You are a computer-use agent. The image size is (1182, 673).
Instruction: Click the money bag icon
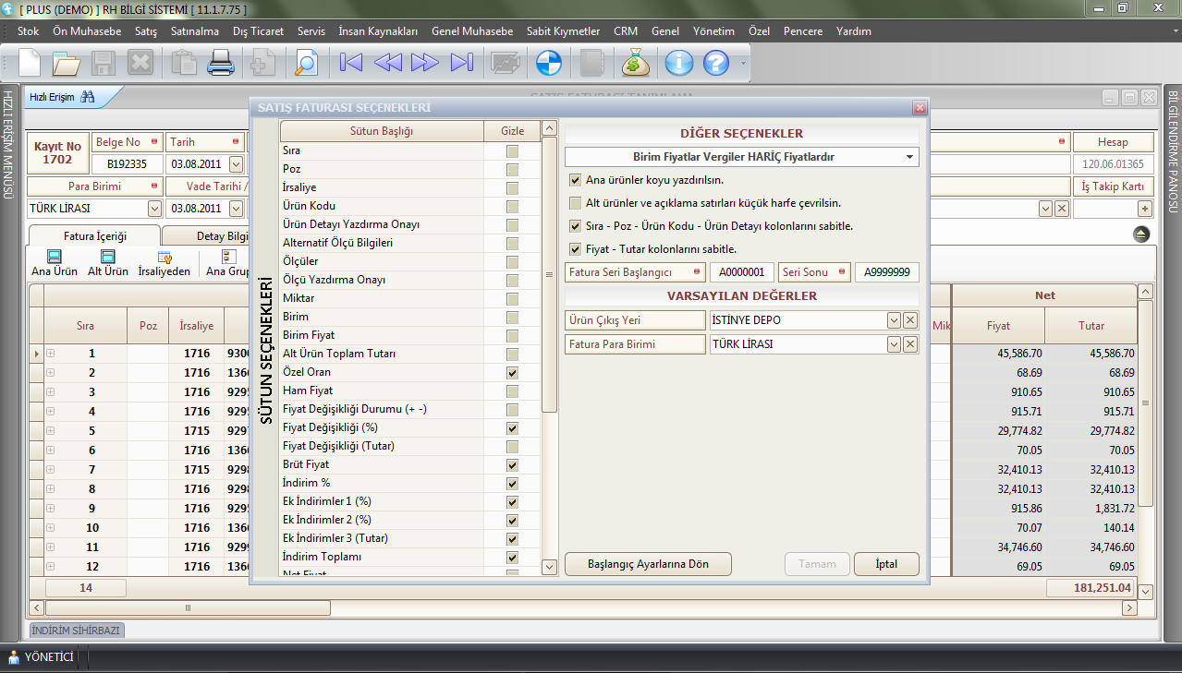tap(637, 63)
